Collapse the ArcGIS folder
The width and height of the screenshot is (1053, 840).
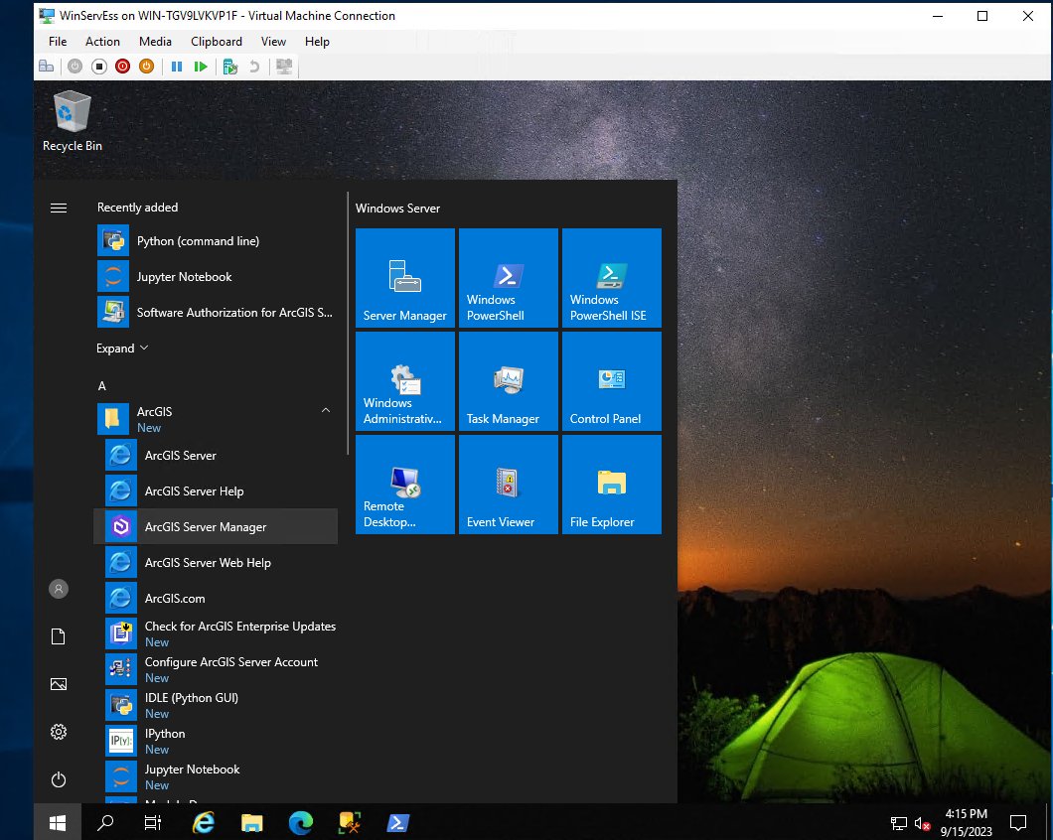(x=217, y=418)
